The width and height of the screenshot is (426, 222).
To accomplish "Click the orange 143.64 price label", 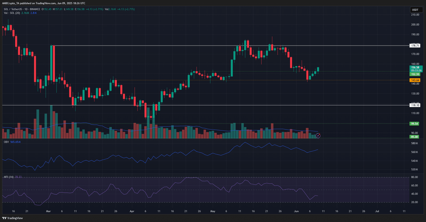I will click(415, 80).
